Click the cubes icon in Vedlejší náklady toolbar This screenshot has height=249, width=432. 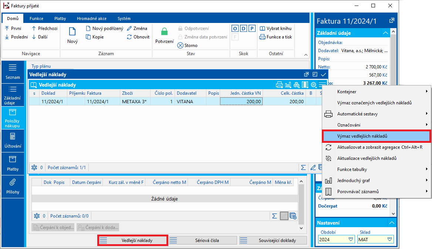297,85
